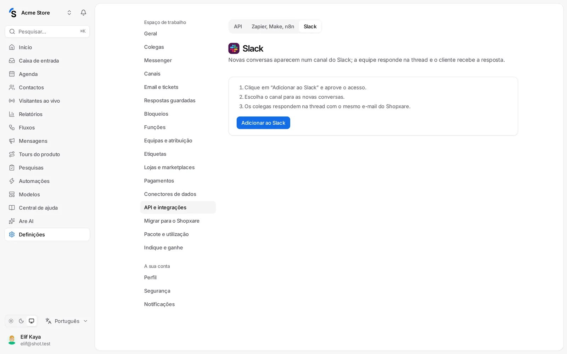Viewport: 567px width, 354px height.
Task: Click the Pesquisas clipboard icon
Action: click(x=12, y=168)
